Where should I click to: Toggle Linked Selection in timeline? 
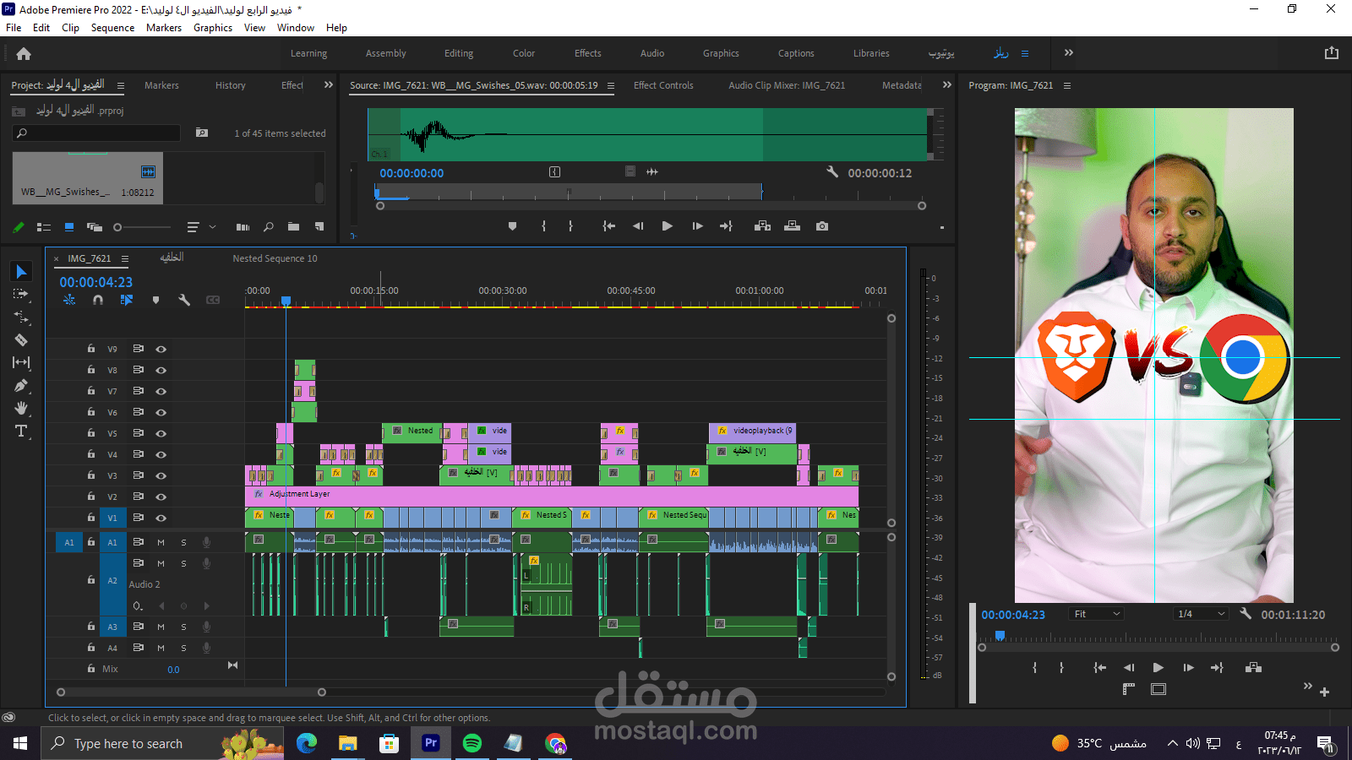coord(127,300)
